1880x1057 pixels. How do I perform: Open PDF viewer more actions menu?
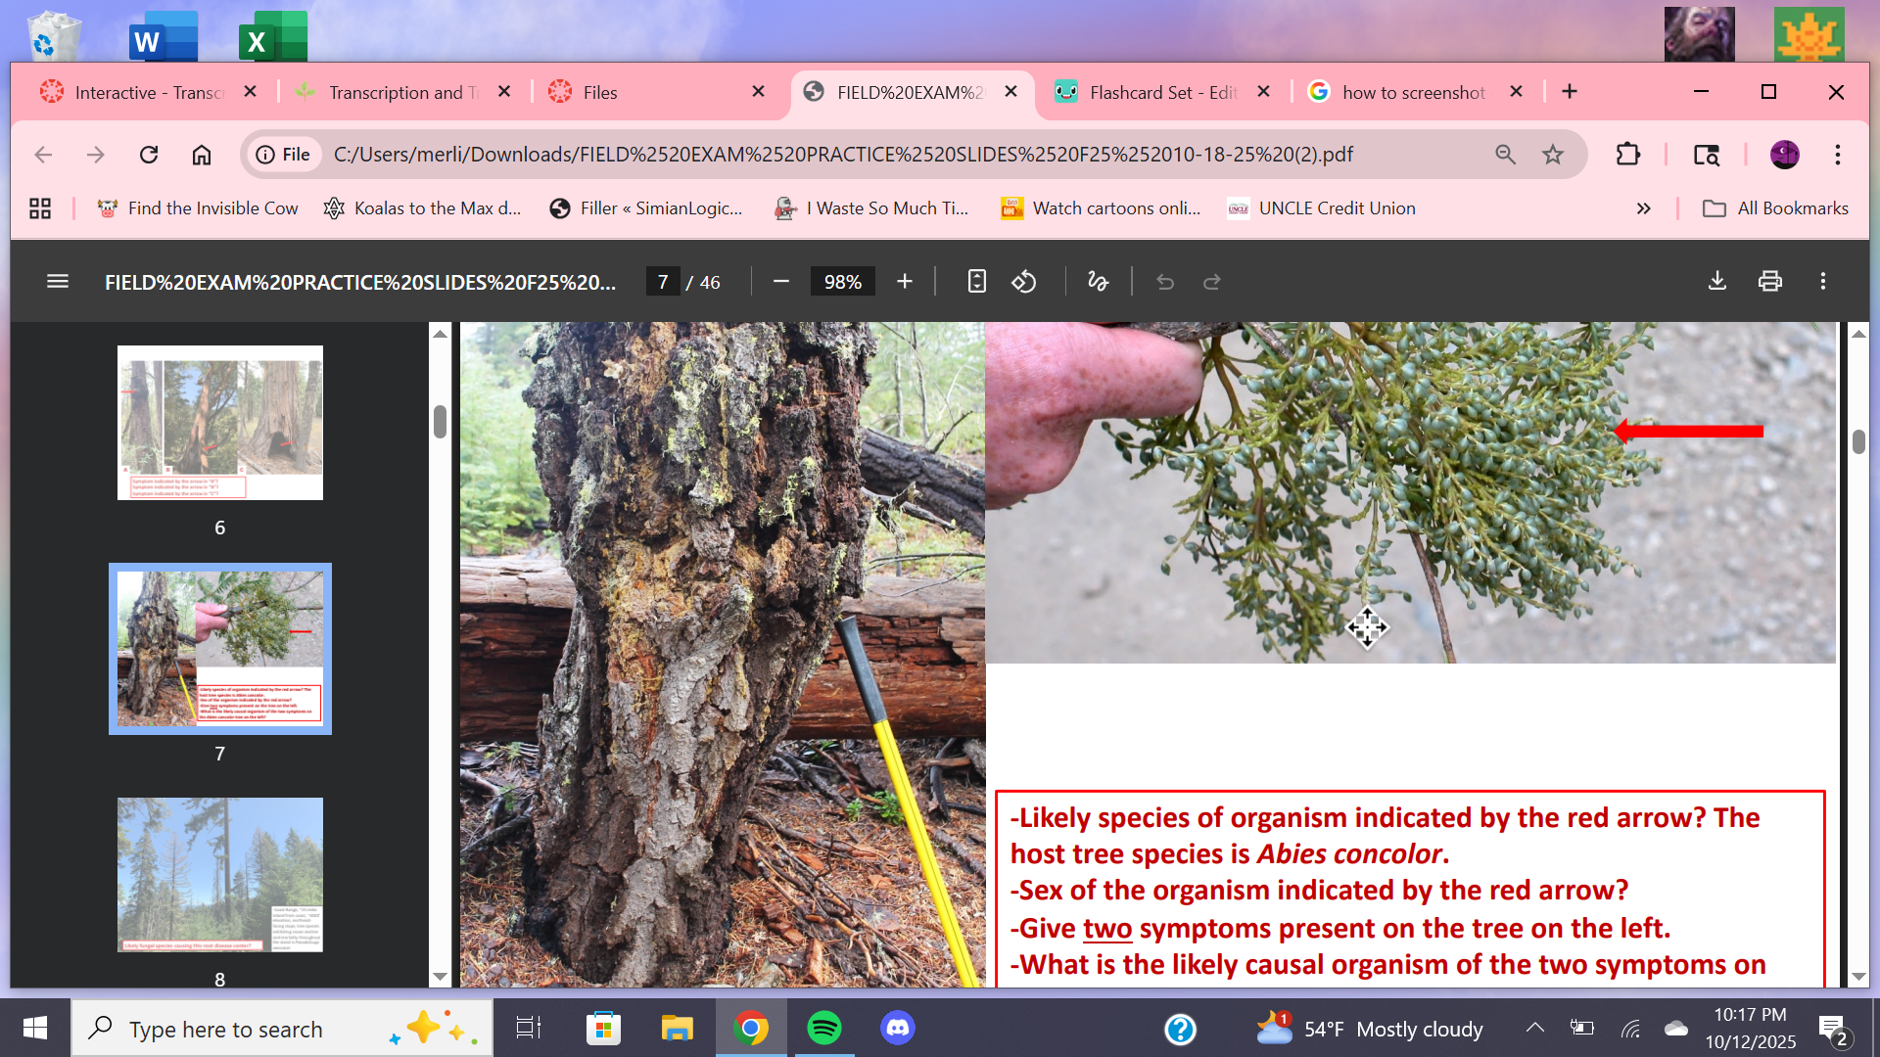pyautogui.click(x=1822, y=282)
